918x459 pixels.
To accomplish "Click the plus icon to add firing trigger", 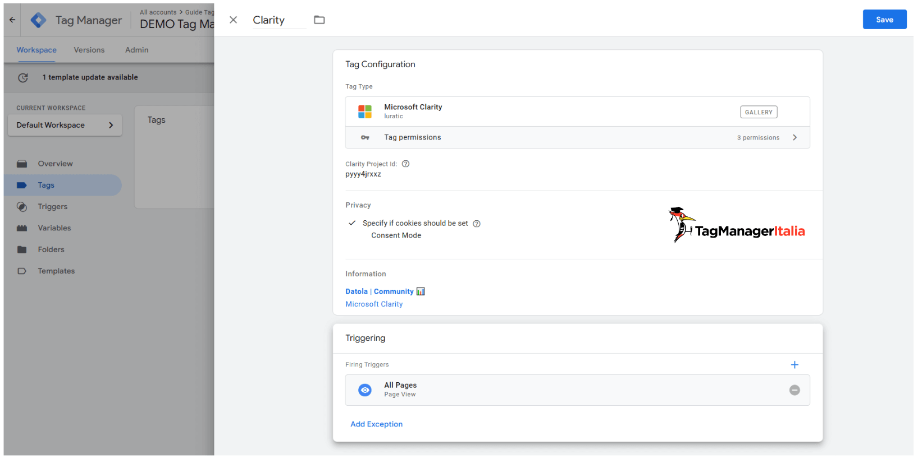I will pos(794,365).
